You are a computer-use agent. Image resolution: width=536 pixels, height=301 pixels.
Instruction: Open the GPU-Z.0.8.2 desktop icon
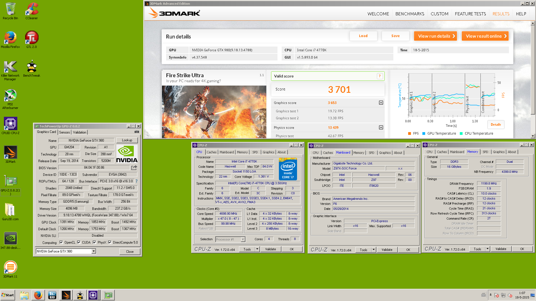point(10,185)
